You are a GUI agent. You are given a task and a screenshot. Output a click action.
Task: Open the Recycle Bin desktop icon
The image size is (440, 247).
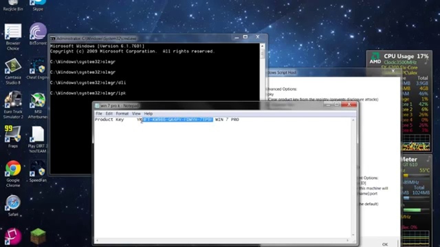(x=13, y=5)
